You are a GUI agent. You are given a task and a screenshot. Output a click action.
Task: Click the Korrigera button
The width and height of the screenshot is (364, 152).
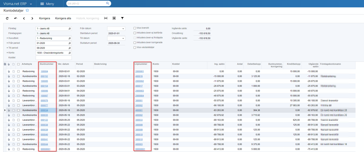pyautogui.click(x=44, y=18)
